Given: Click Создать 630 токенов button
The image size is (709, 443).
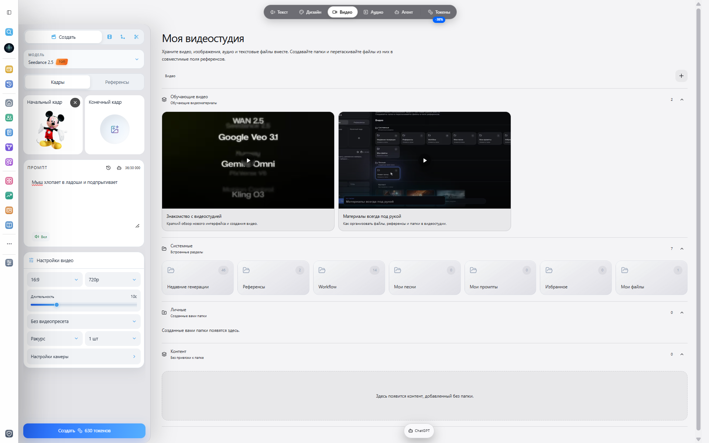Looking at the screenshot, I should (x=84, y=431).
